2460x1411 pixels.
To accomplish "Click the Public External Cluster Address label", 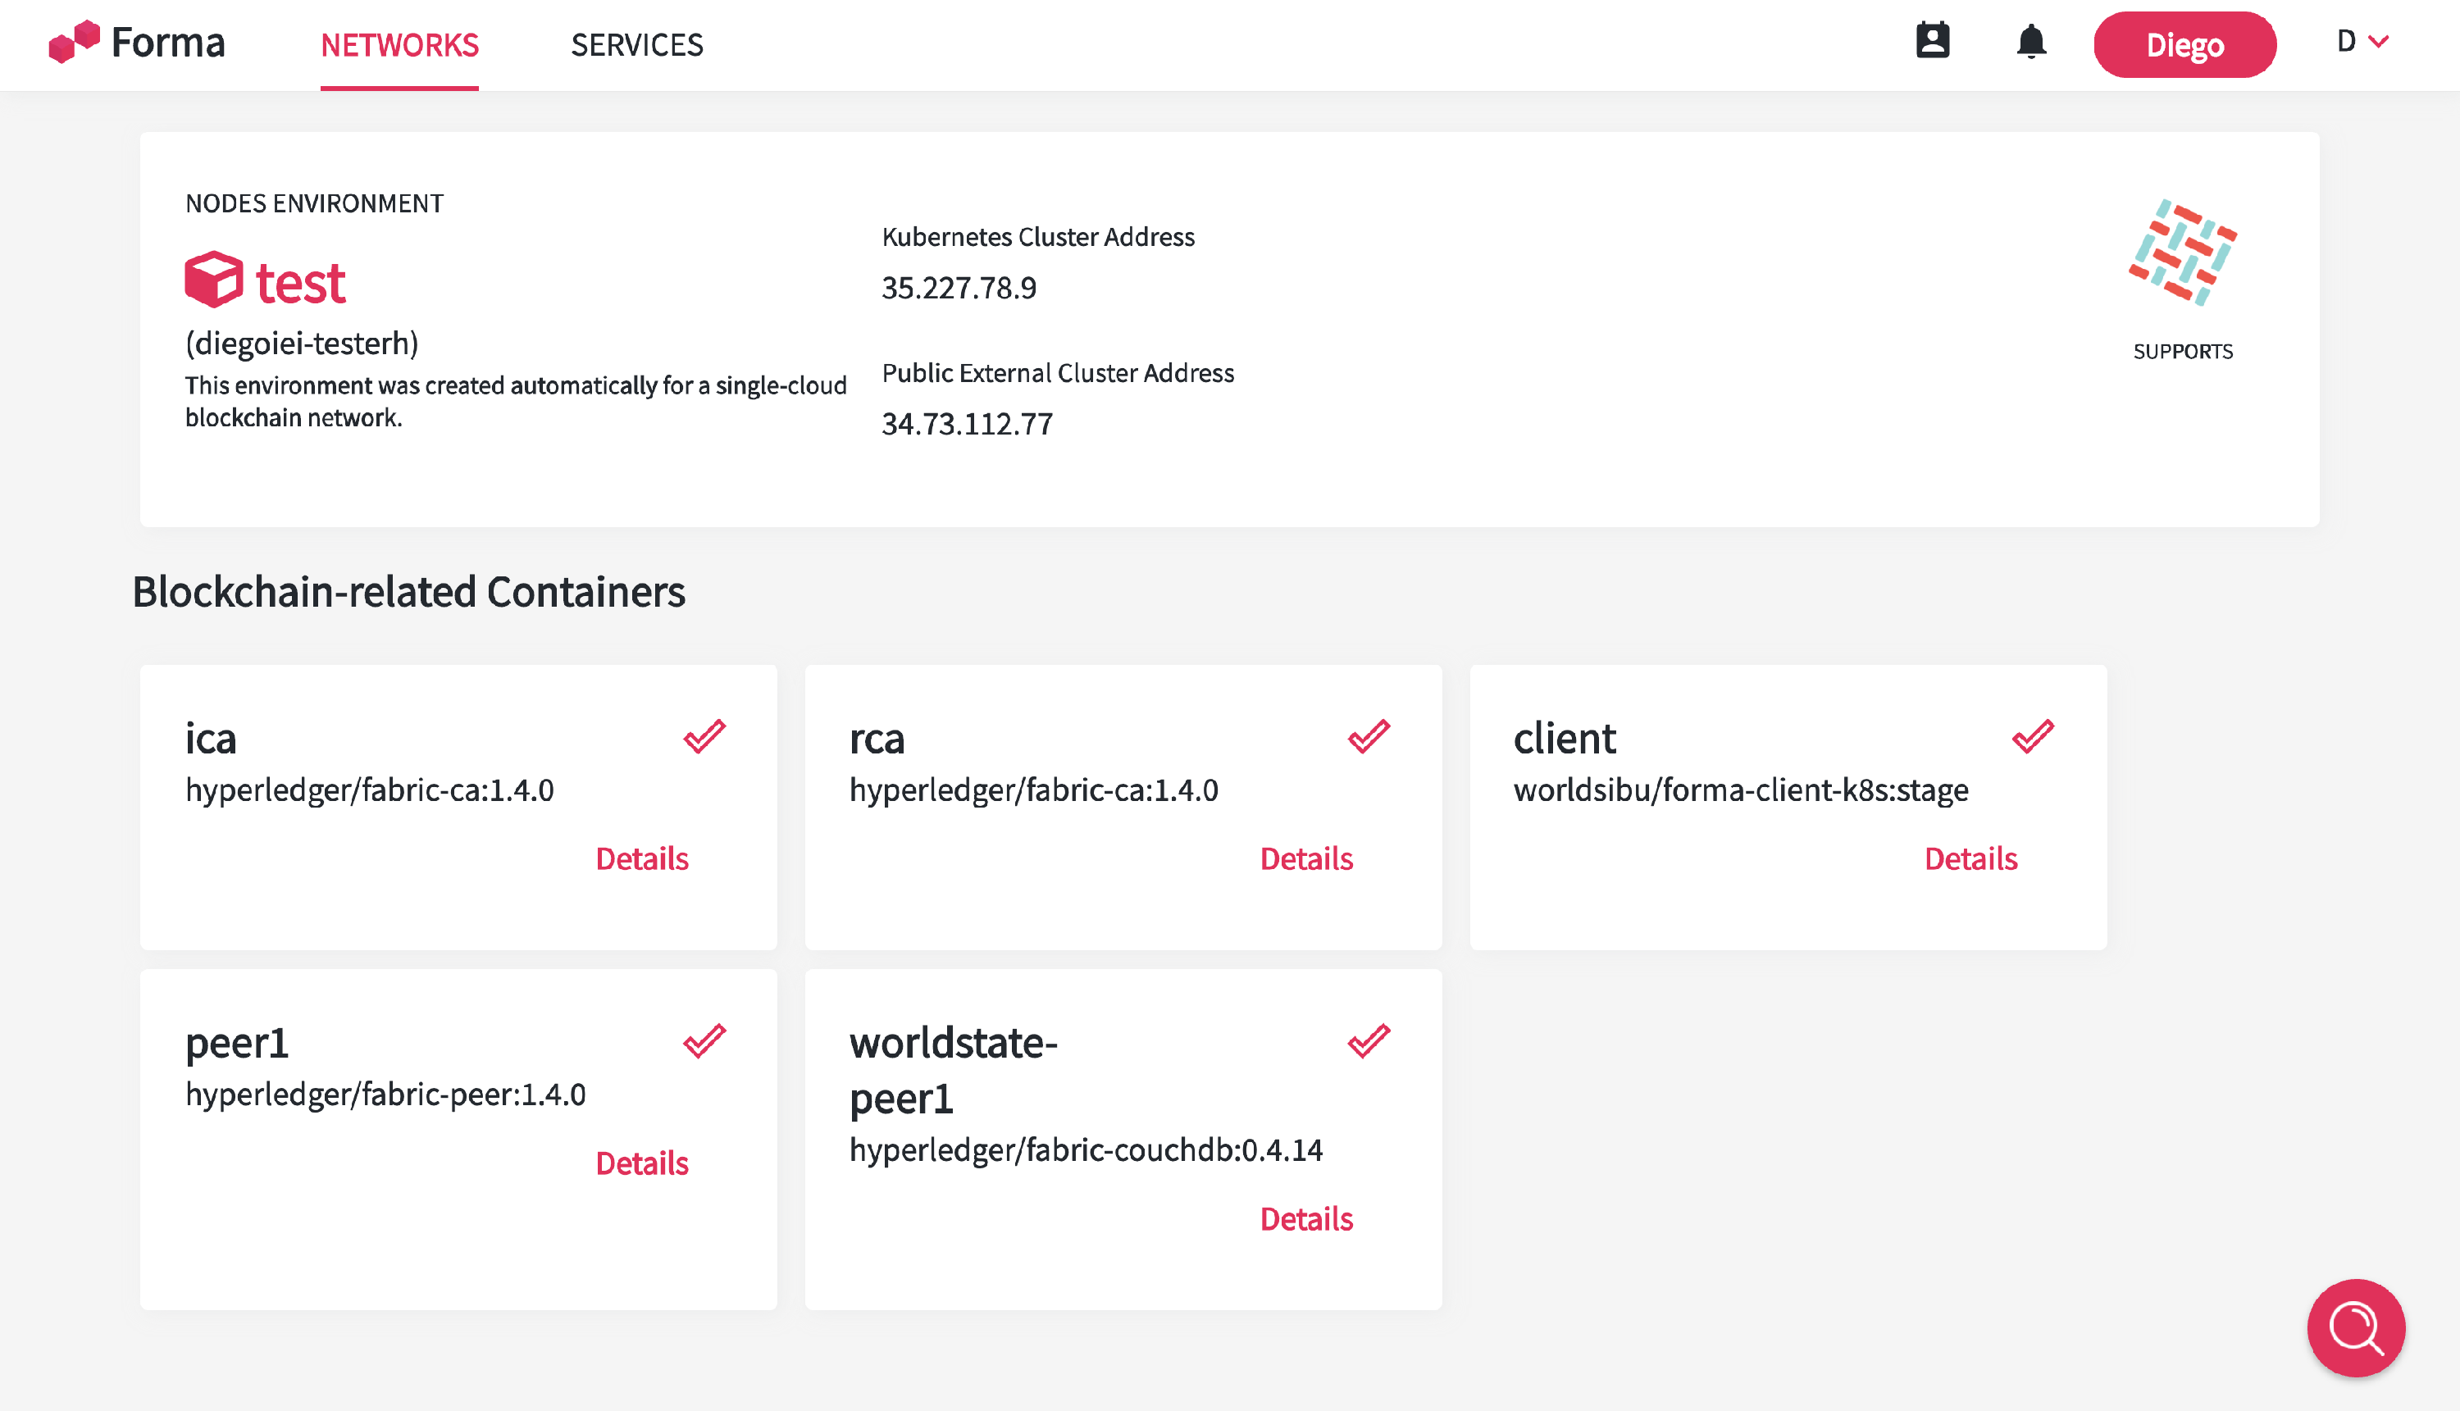I will click(1058, 373).
